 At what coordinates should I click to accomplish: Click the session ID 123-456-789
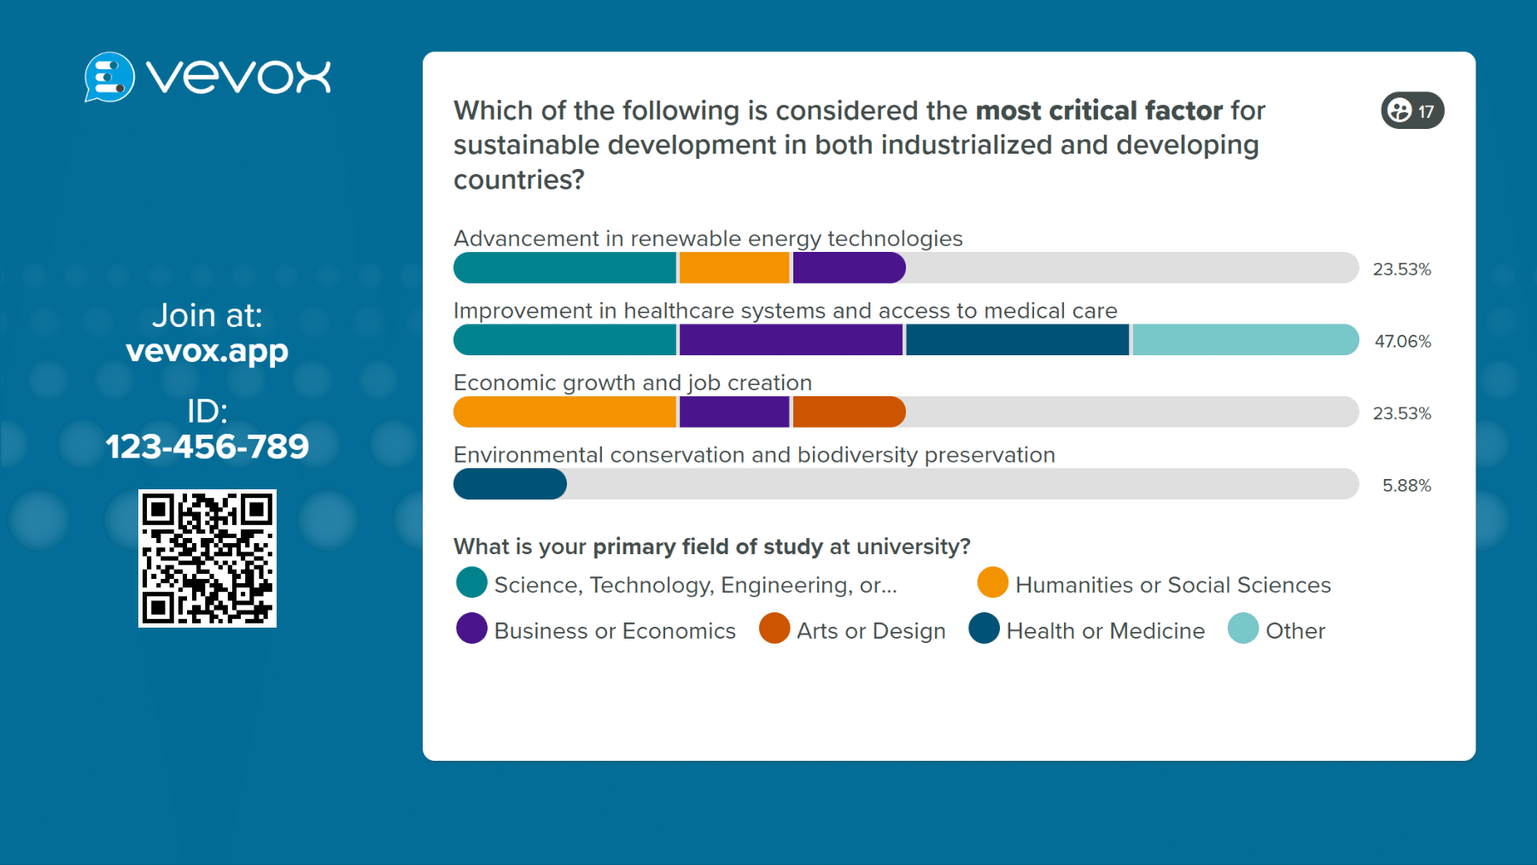pos(207,447)
